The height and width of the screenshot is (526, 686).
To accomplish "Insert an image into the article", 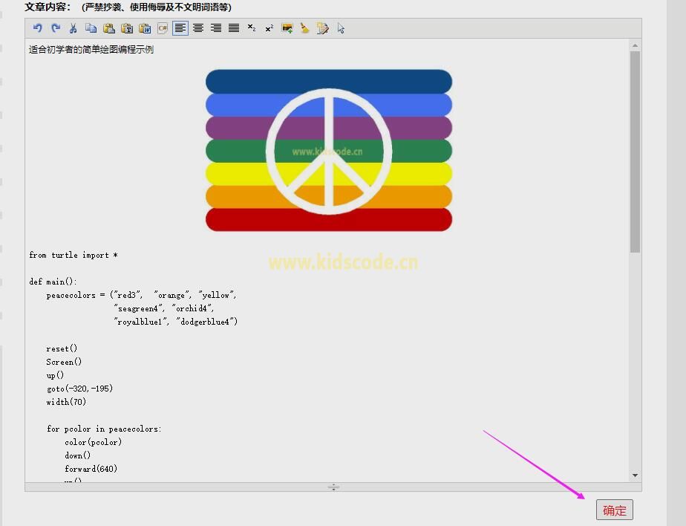I will pyautogui.click(x=287, y=28).
